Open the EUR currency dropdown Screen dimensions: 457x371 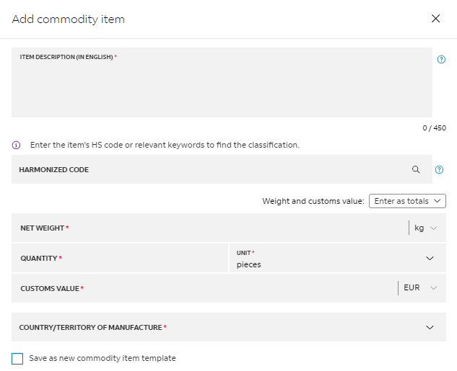(420, 288)
